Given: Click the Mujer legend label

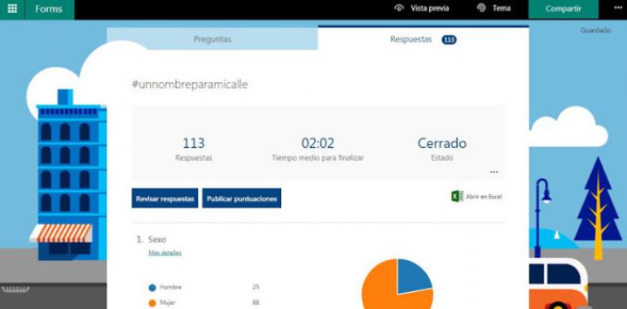Looking at the screenshot, I should (168, 302).
